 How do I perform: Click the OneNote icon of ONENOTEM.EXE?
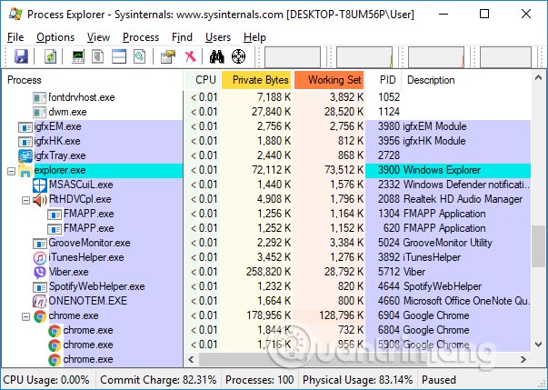(40, 302)
